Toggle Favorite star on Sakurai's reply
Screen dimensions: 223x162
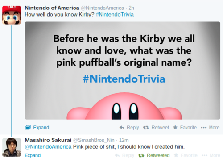(176, 155)
